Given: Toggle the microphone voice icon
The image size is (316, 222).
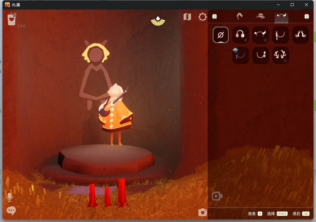Looking at the screenshot, I should pyautogui.click(x=9, y=197).
